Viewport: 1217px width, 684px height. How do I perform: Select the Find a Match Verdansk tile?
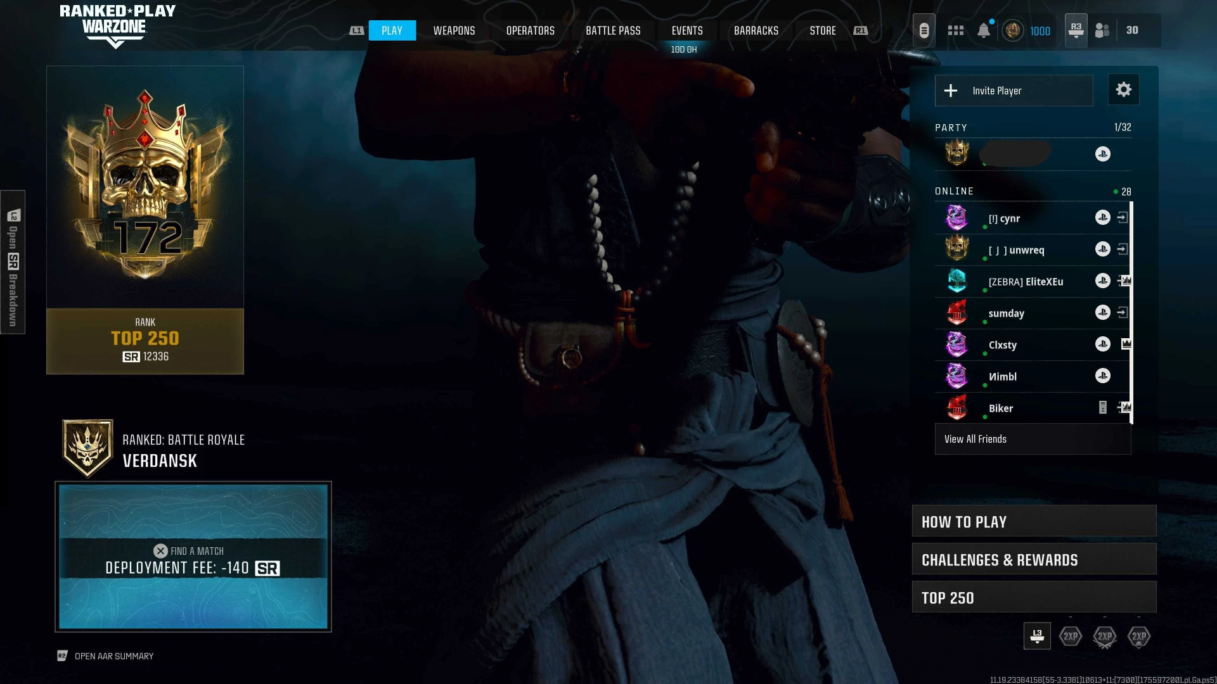point(193,557)
